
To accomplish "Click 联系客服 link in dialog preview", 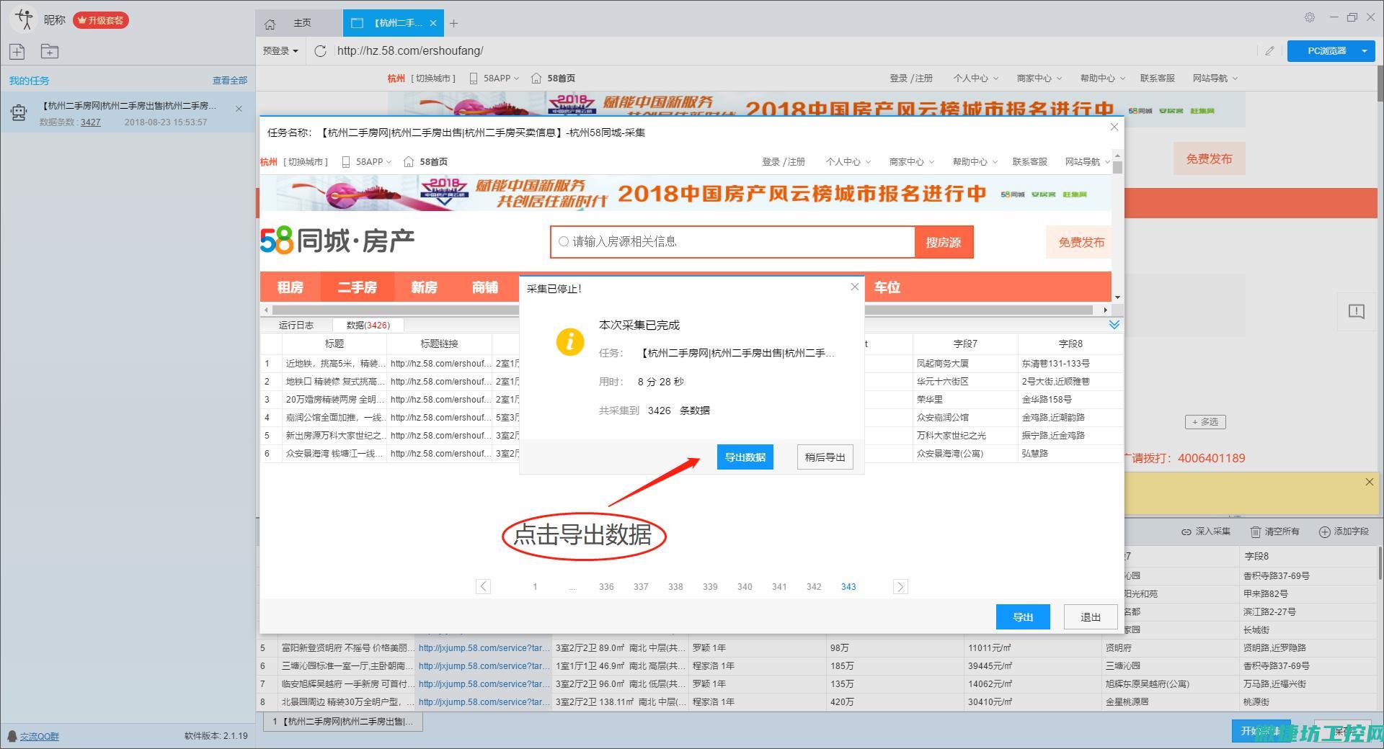I will coord(1029,162).
